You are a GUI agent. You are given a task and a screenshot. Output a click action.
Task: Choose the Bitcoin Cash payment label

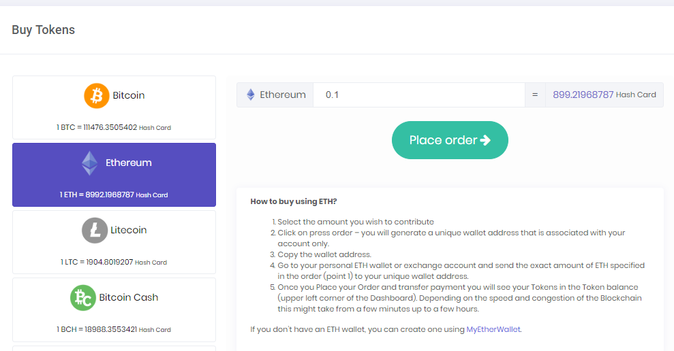(x=129, y=298)
